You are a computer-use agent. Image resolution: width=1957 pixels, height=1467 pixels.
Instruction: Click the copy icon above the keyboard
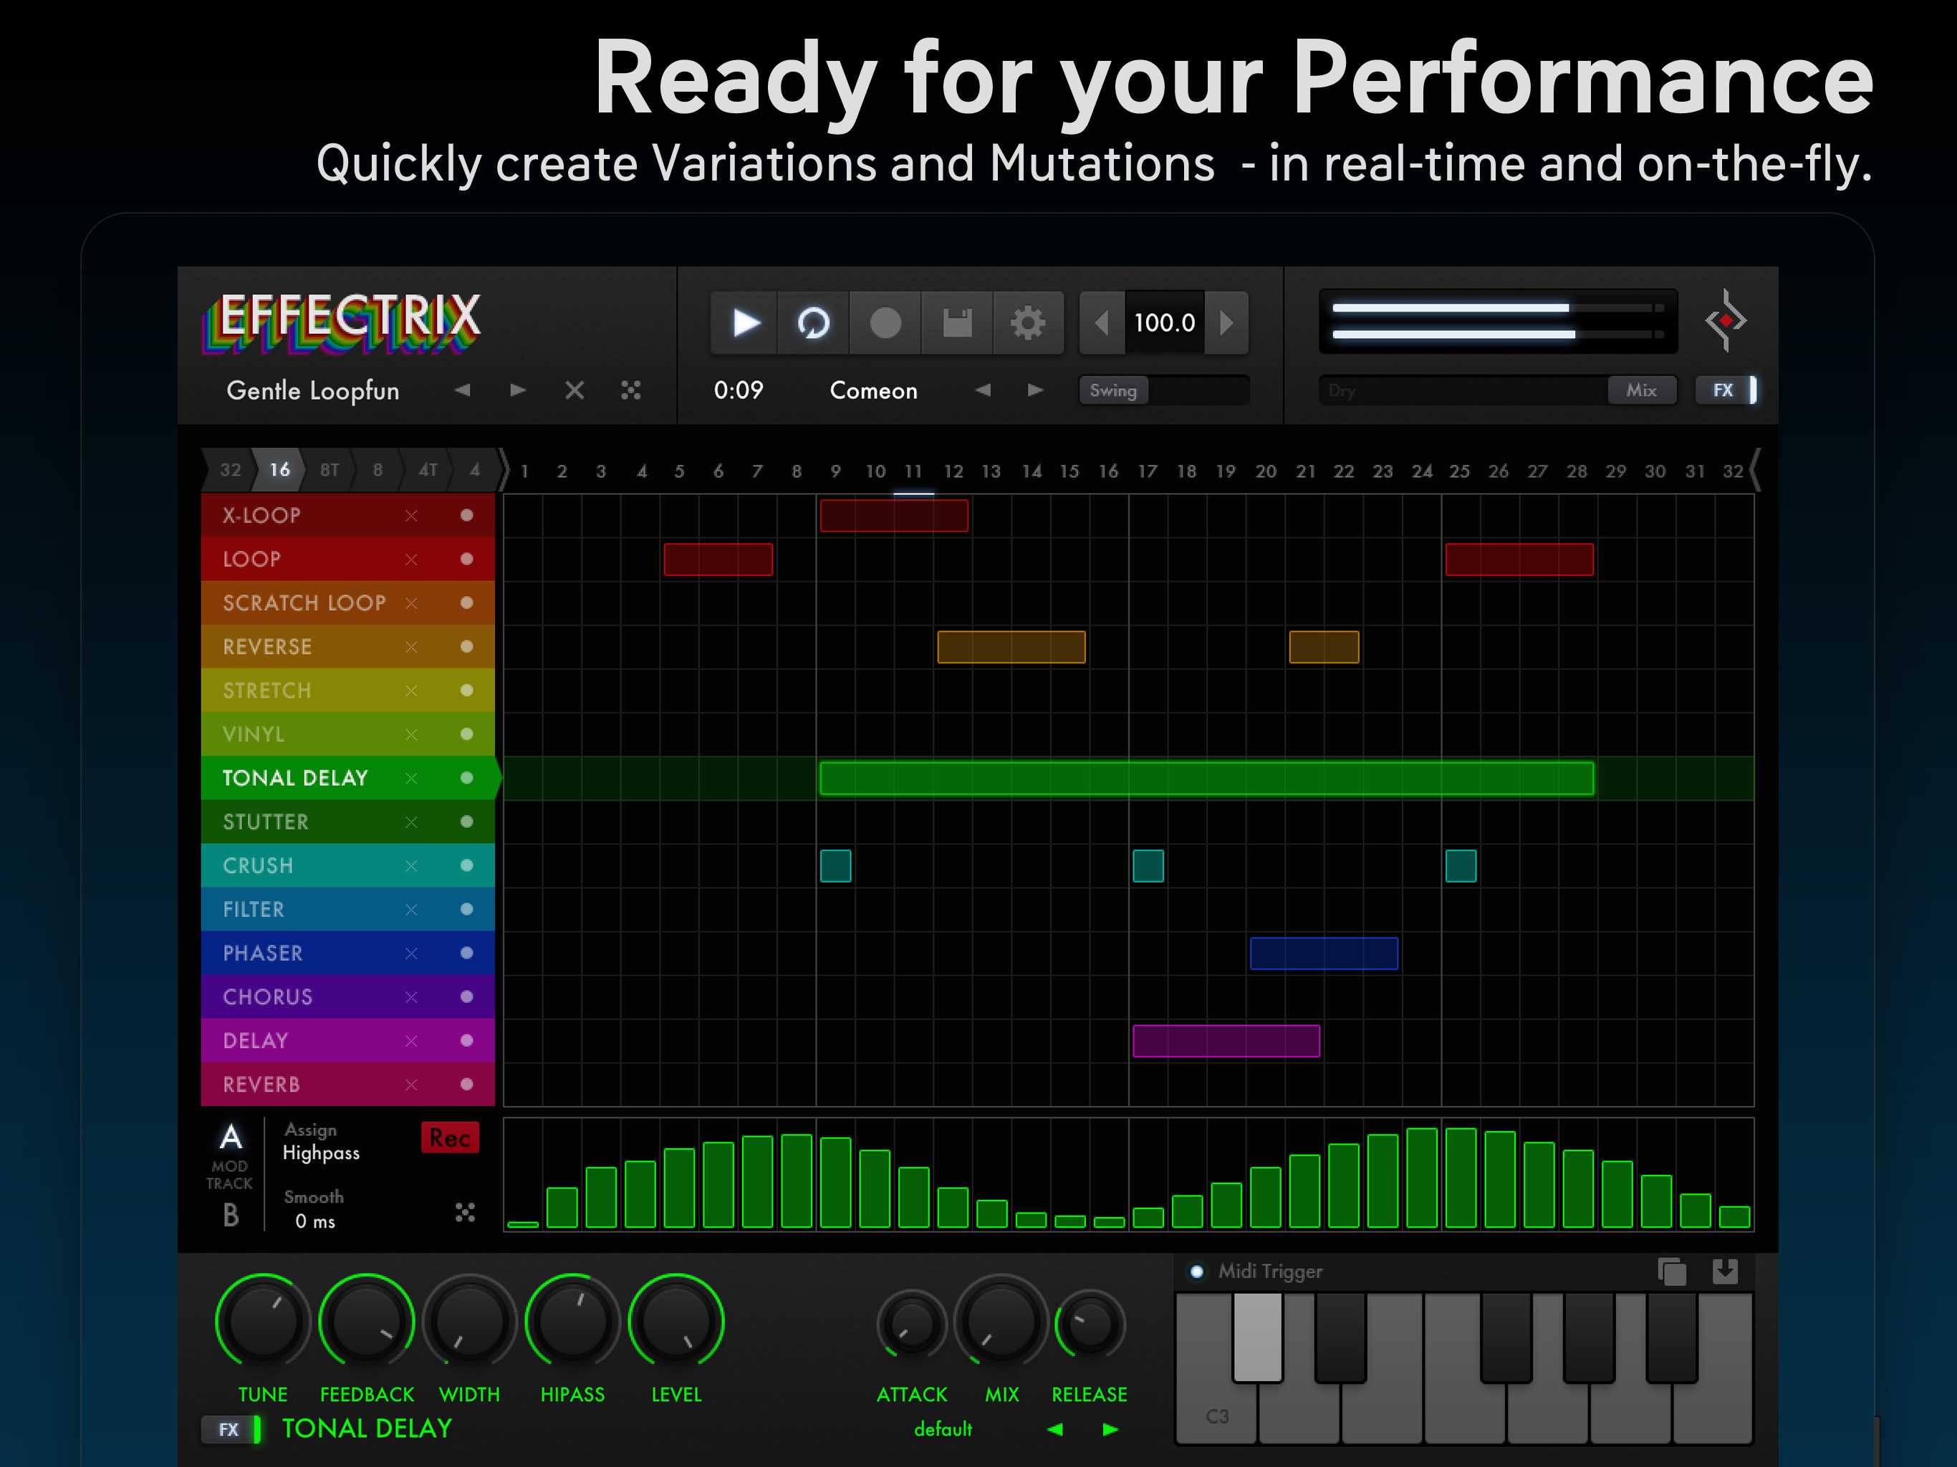1670,1271
